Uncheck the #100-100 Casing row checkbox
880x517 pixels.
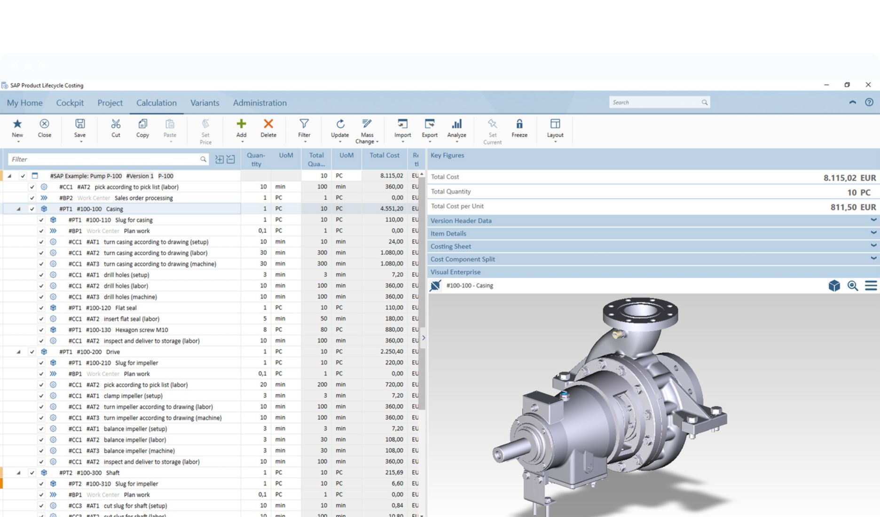point(32,209)
